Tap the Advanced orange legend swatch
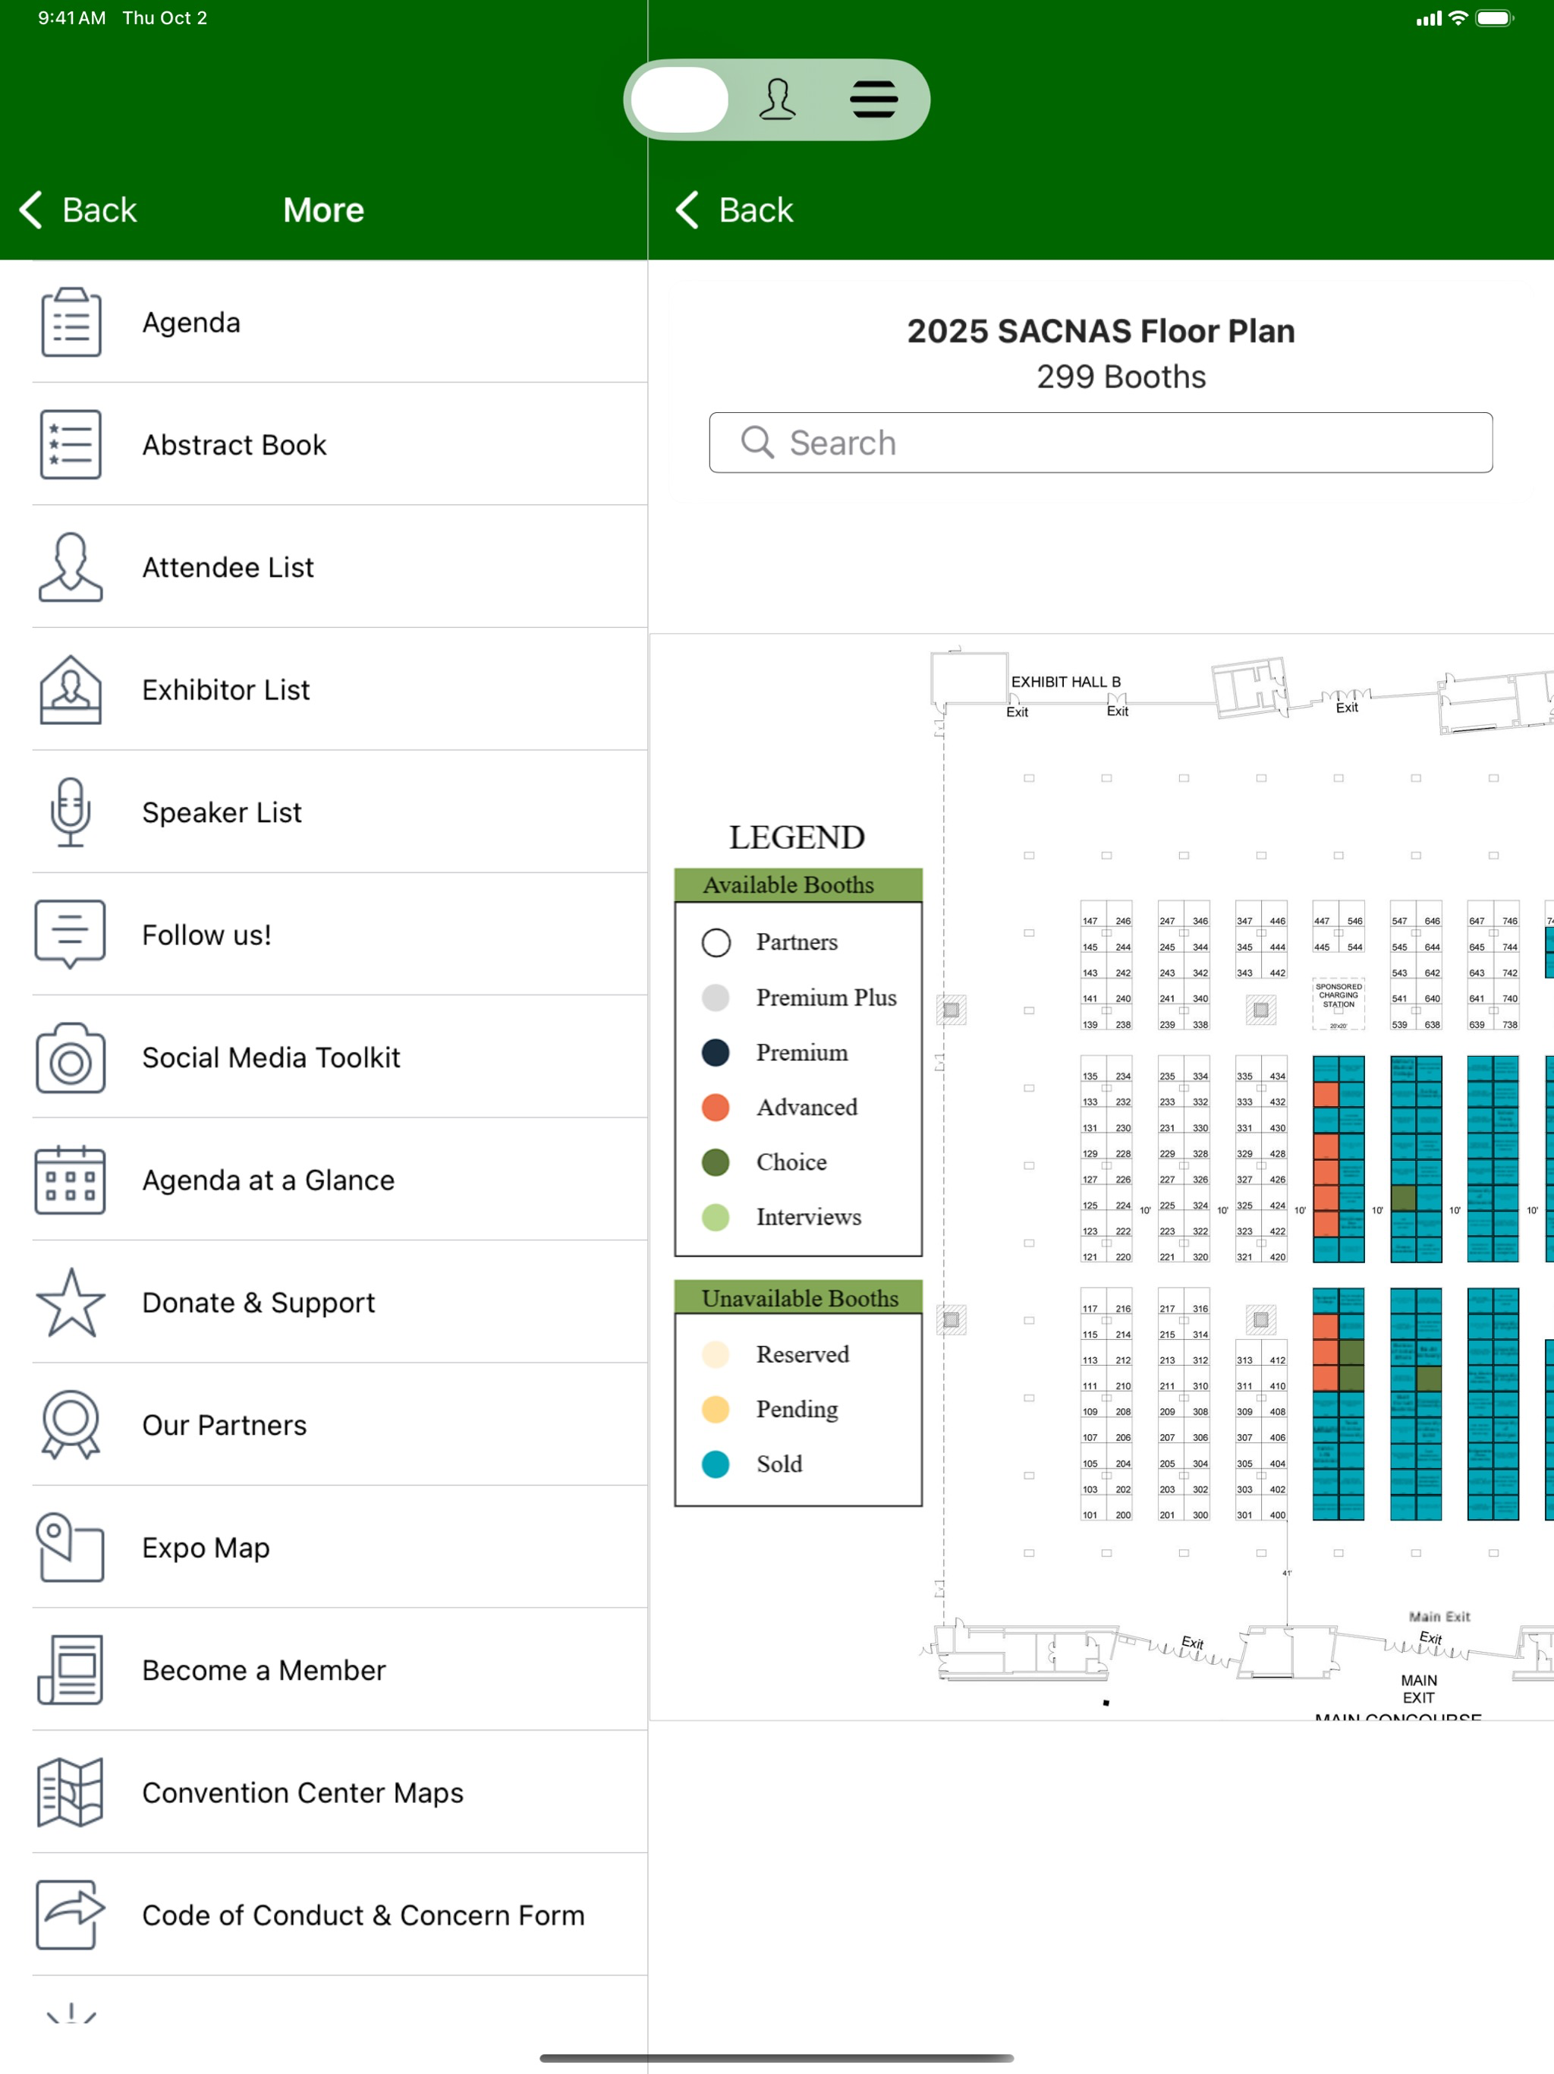This screenshot has height=2074, width=1554. (716, 1108)
